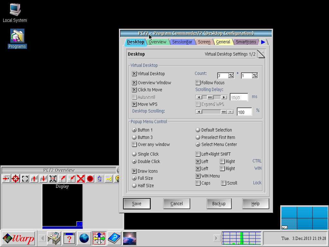Switch to the Overview tab
Screen dimensions: 329x247
[x=157, y=42]
